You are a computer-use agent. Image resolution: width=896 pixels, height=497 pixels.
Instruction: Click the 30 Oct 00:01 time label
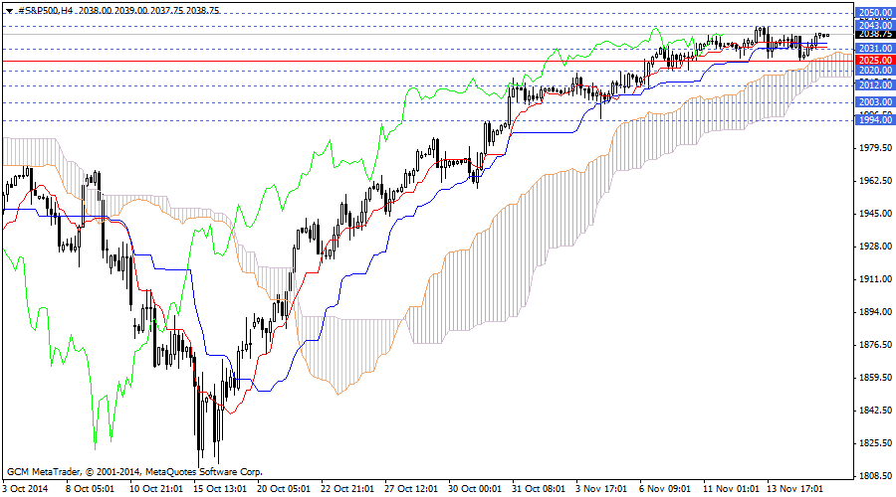(x=474, y=489)
